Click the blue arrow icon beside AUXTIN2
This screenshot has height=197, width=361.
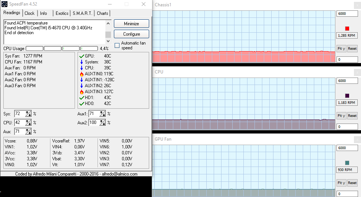click(x=82, y=86)
